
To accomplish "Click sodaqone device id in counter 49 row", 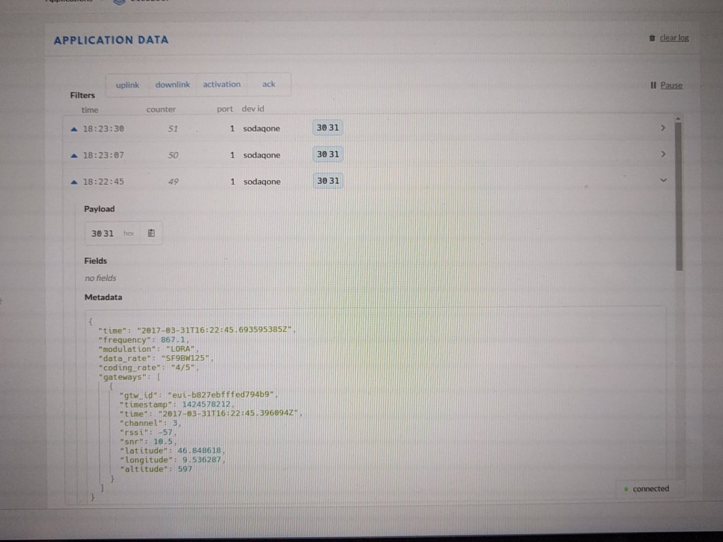I will (261, 182).
